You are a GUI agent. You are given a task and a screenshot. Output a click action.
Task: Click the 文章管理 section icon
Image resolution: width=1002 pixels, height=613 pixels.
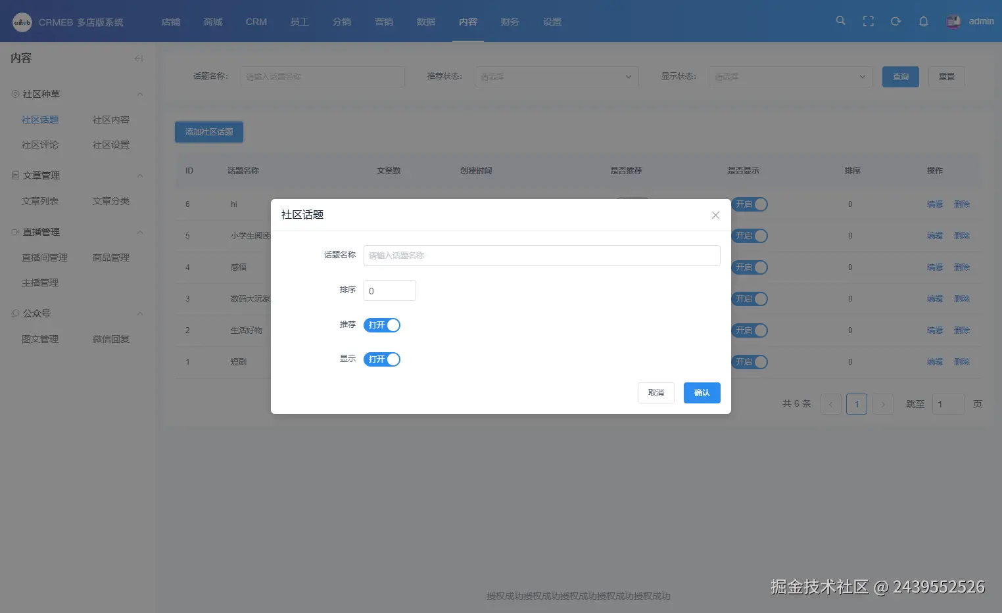coord(15,175)
